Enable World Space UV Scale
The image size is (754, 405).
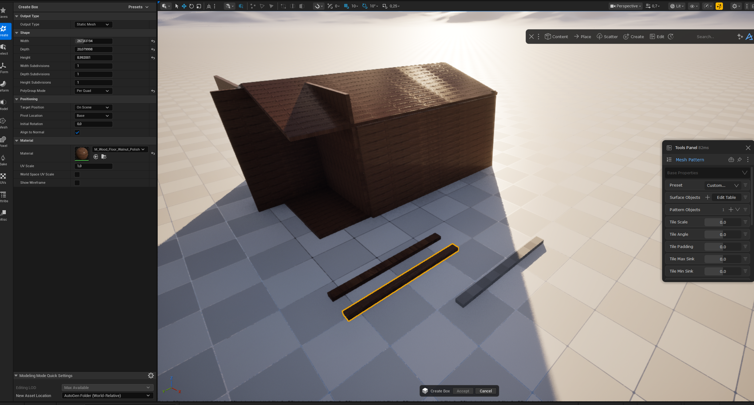click(x=77, y=175)
